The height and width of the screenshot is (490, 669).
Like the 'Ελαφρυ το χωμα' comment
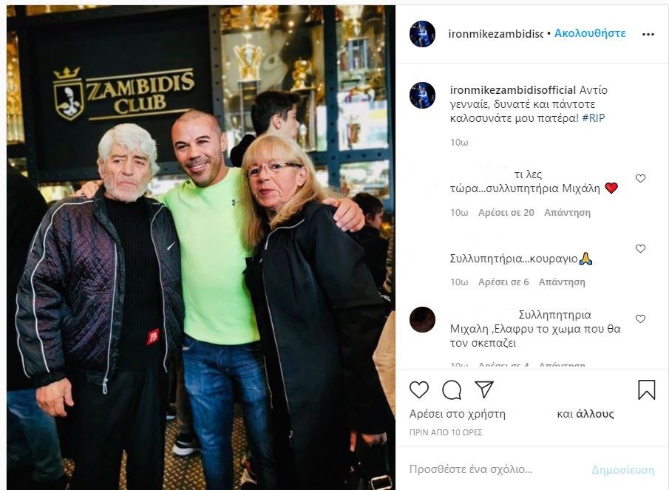[640, 319]
